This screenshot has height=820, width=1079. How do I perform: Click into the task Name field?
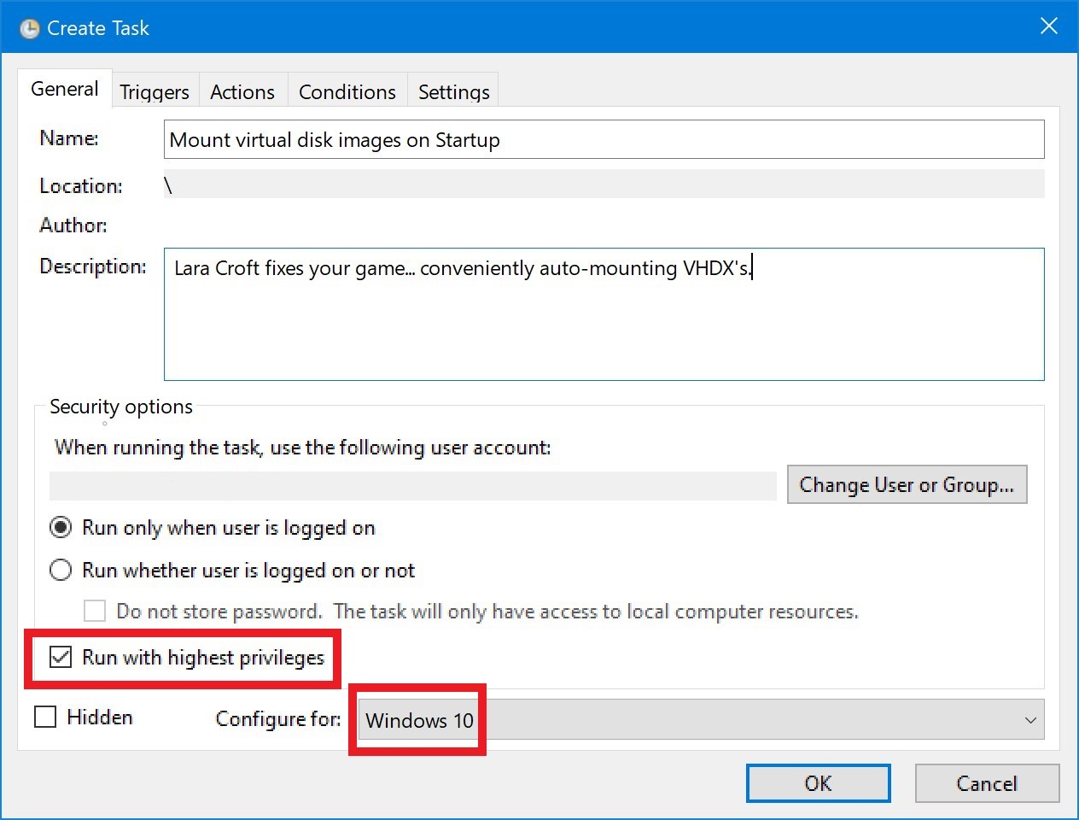(x=603, y=140)
